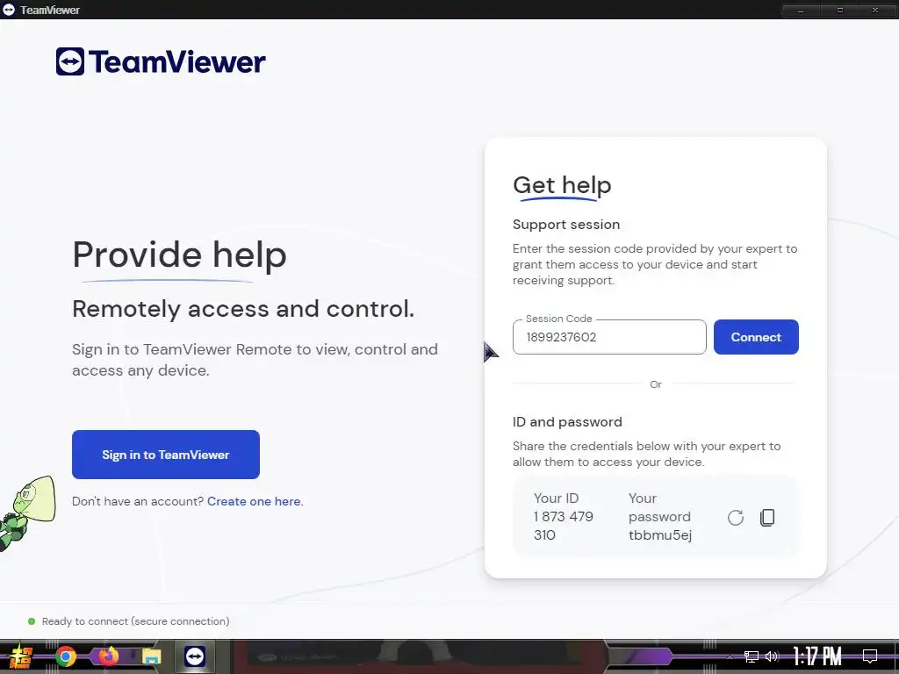Maximize the TeamViewer window
The width and height of the screenshot is (899, 674).
[x=839, y=11]
